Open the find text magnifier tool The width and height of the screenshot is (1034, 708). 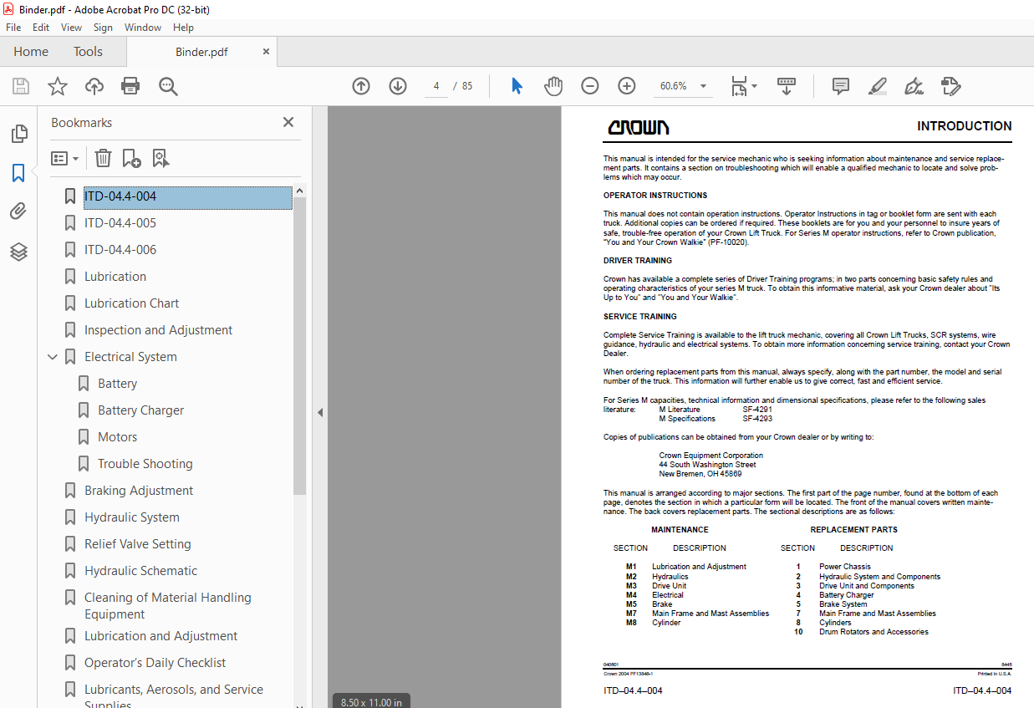pos(169,86)
